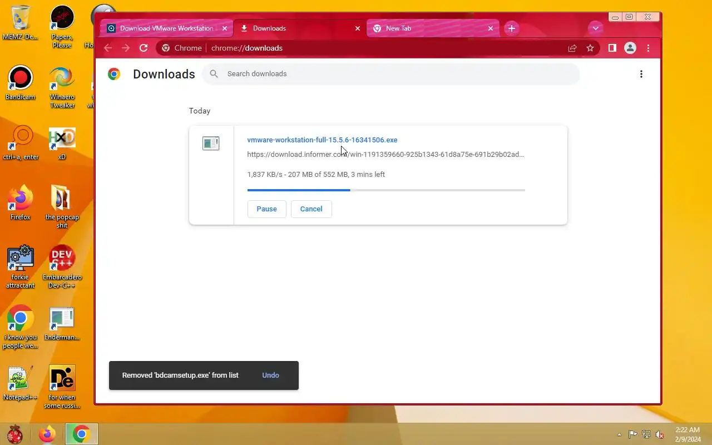Bookmark this tab with the star icon
Image resolution: width=712 pixels, height=445 pixels.
(590, 48)
